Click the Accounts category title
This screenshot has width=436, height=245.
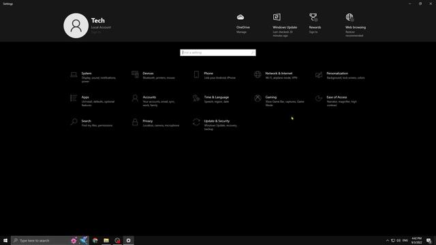click(x=149, y=97)
